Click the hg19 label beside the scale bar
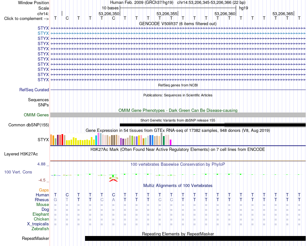 (244, 8)
